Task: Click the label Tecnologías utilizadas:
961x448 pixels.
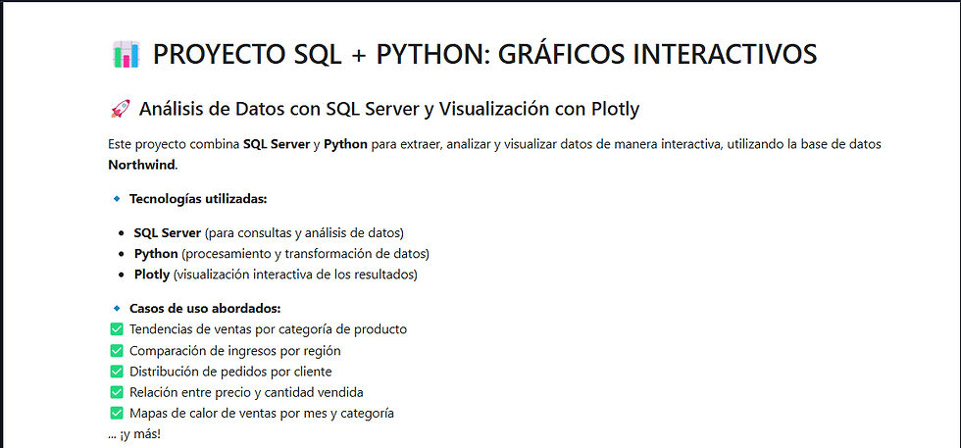Action: tap(198, 199)
